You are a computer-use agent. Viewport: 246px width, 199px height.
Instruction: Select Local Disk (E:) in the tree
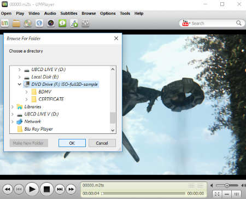tap(45, 77)
